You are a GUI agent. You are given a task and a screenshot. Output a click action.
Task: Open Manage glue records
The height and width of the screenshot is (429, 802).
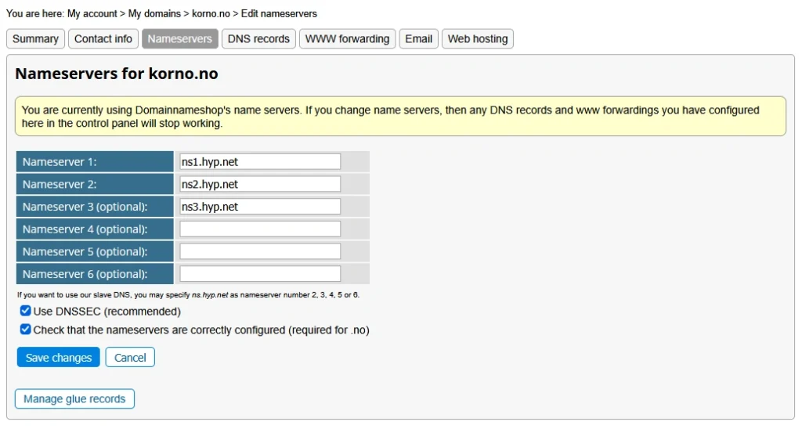[x=74, y=398]
